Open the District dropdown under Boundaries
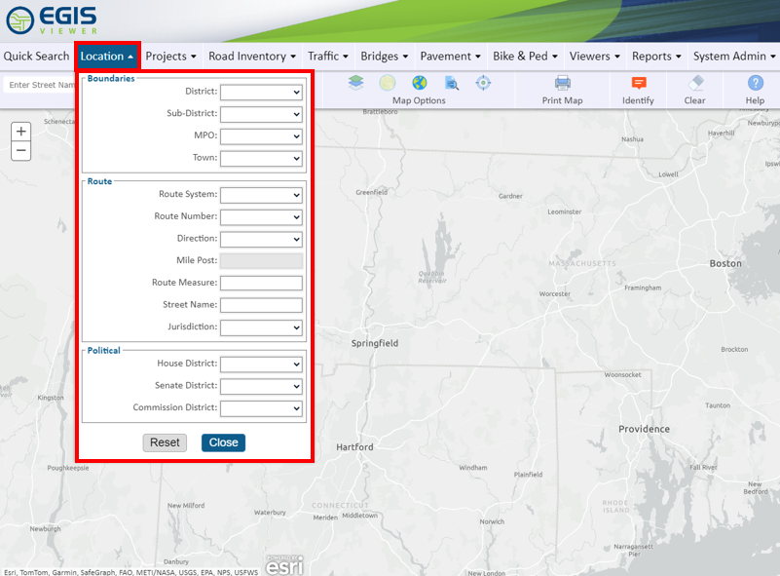The image size is (780, 576). coord(261,92)
